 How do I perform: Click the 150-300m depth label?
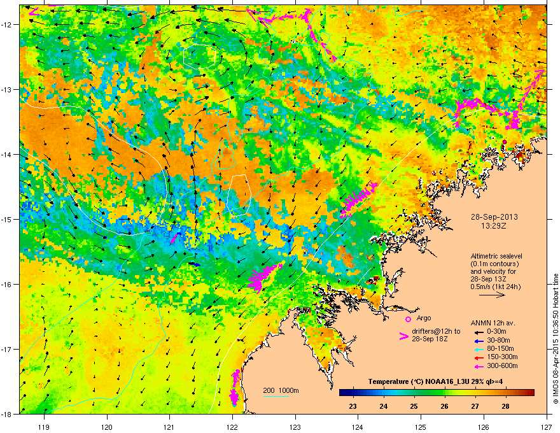(502, 357)
